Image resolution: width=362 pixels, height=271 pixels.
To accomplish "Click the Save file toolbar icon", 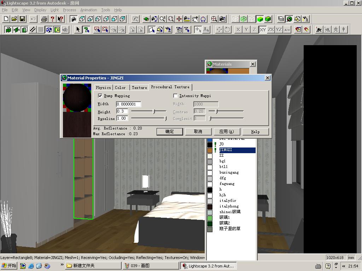I will pos(22,19).
